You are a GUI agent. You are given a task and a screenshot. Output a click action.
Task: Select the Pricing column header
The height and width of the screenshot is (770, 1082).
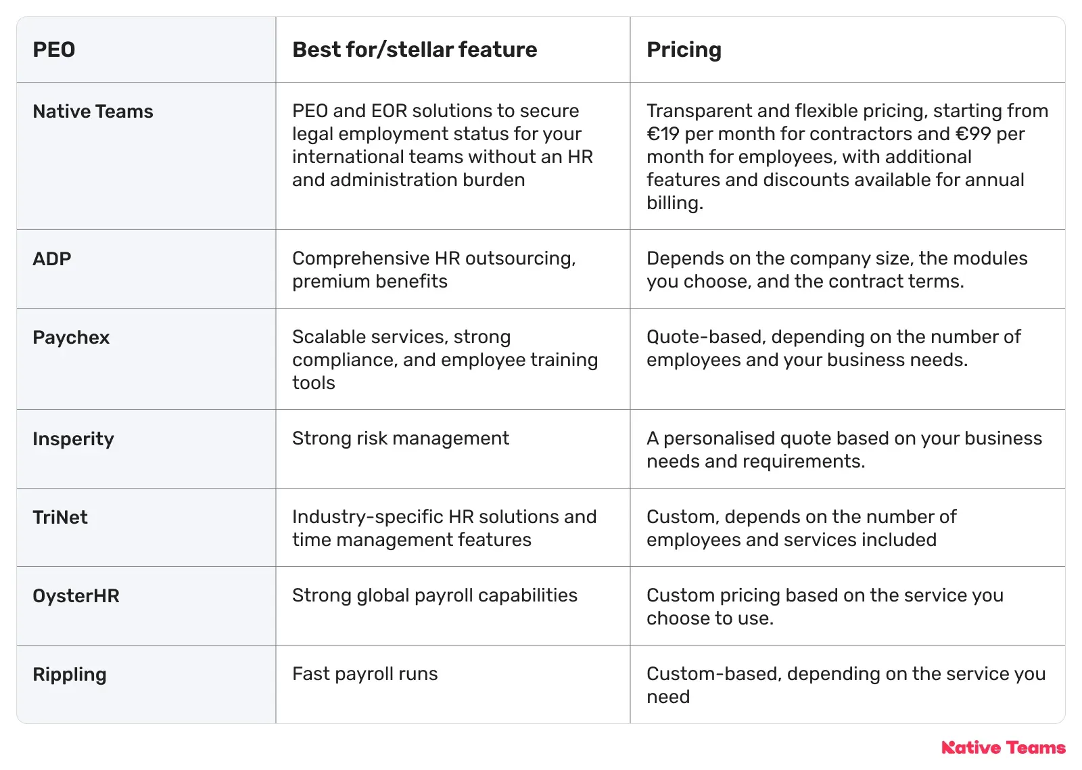coord(684,49)
